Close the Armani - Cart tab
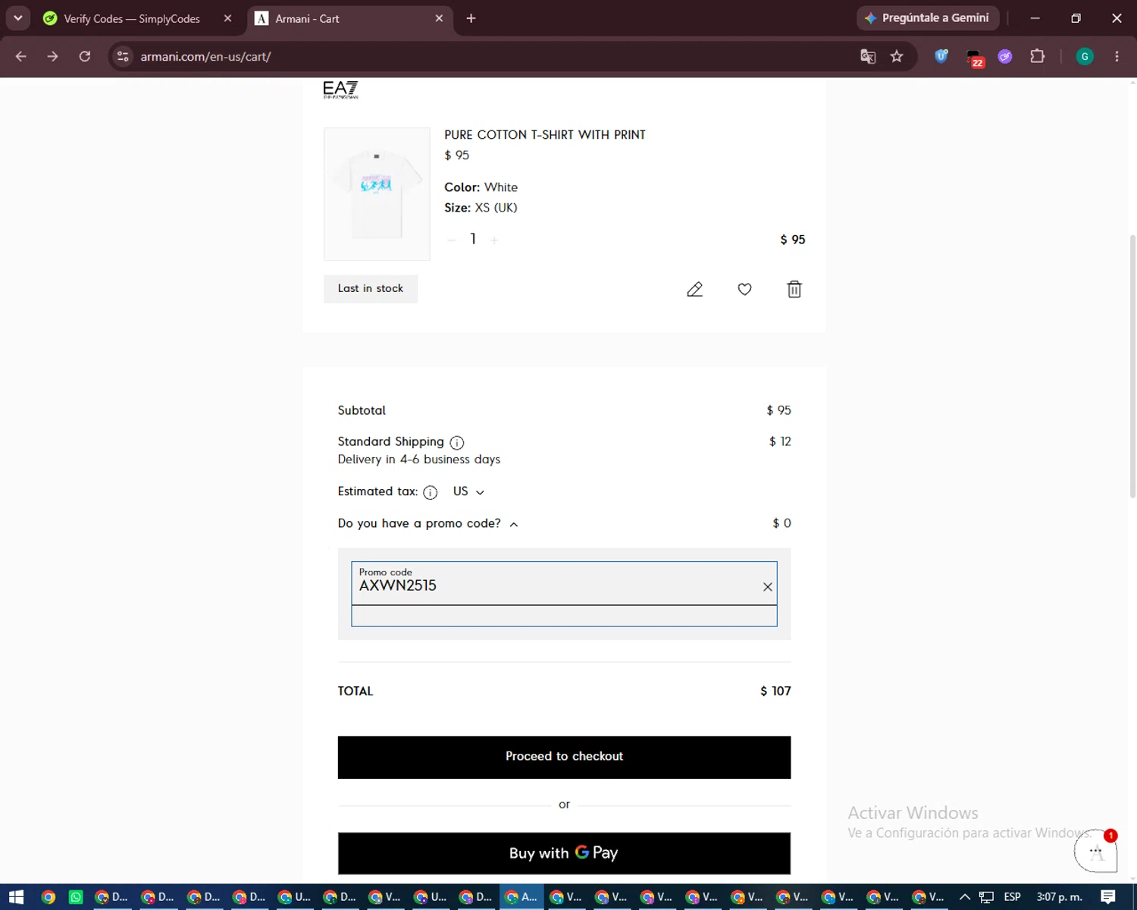This screenshot has width=1137, height=910. pos(439,18)
